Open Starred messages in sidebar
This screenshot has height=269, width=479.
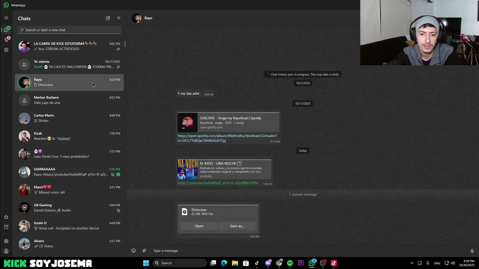pyautogui.click(x=6, y=217)
